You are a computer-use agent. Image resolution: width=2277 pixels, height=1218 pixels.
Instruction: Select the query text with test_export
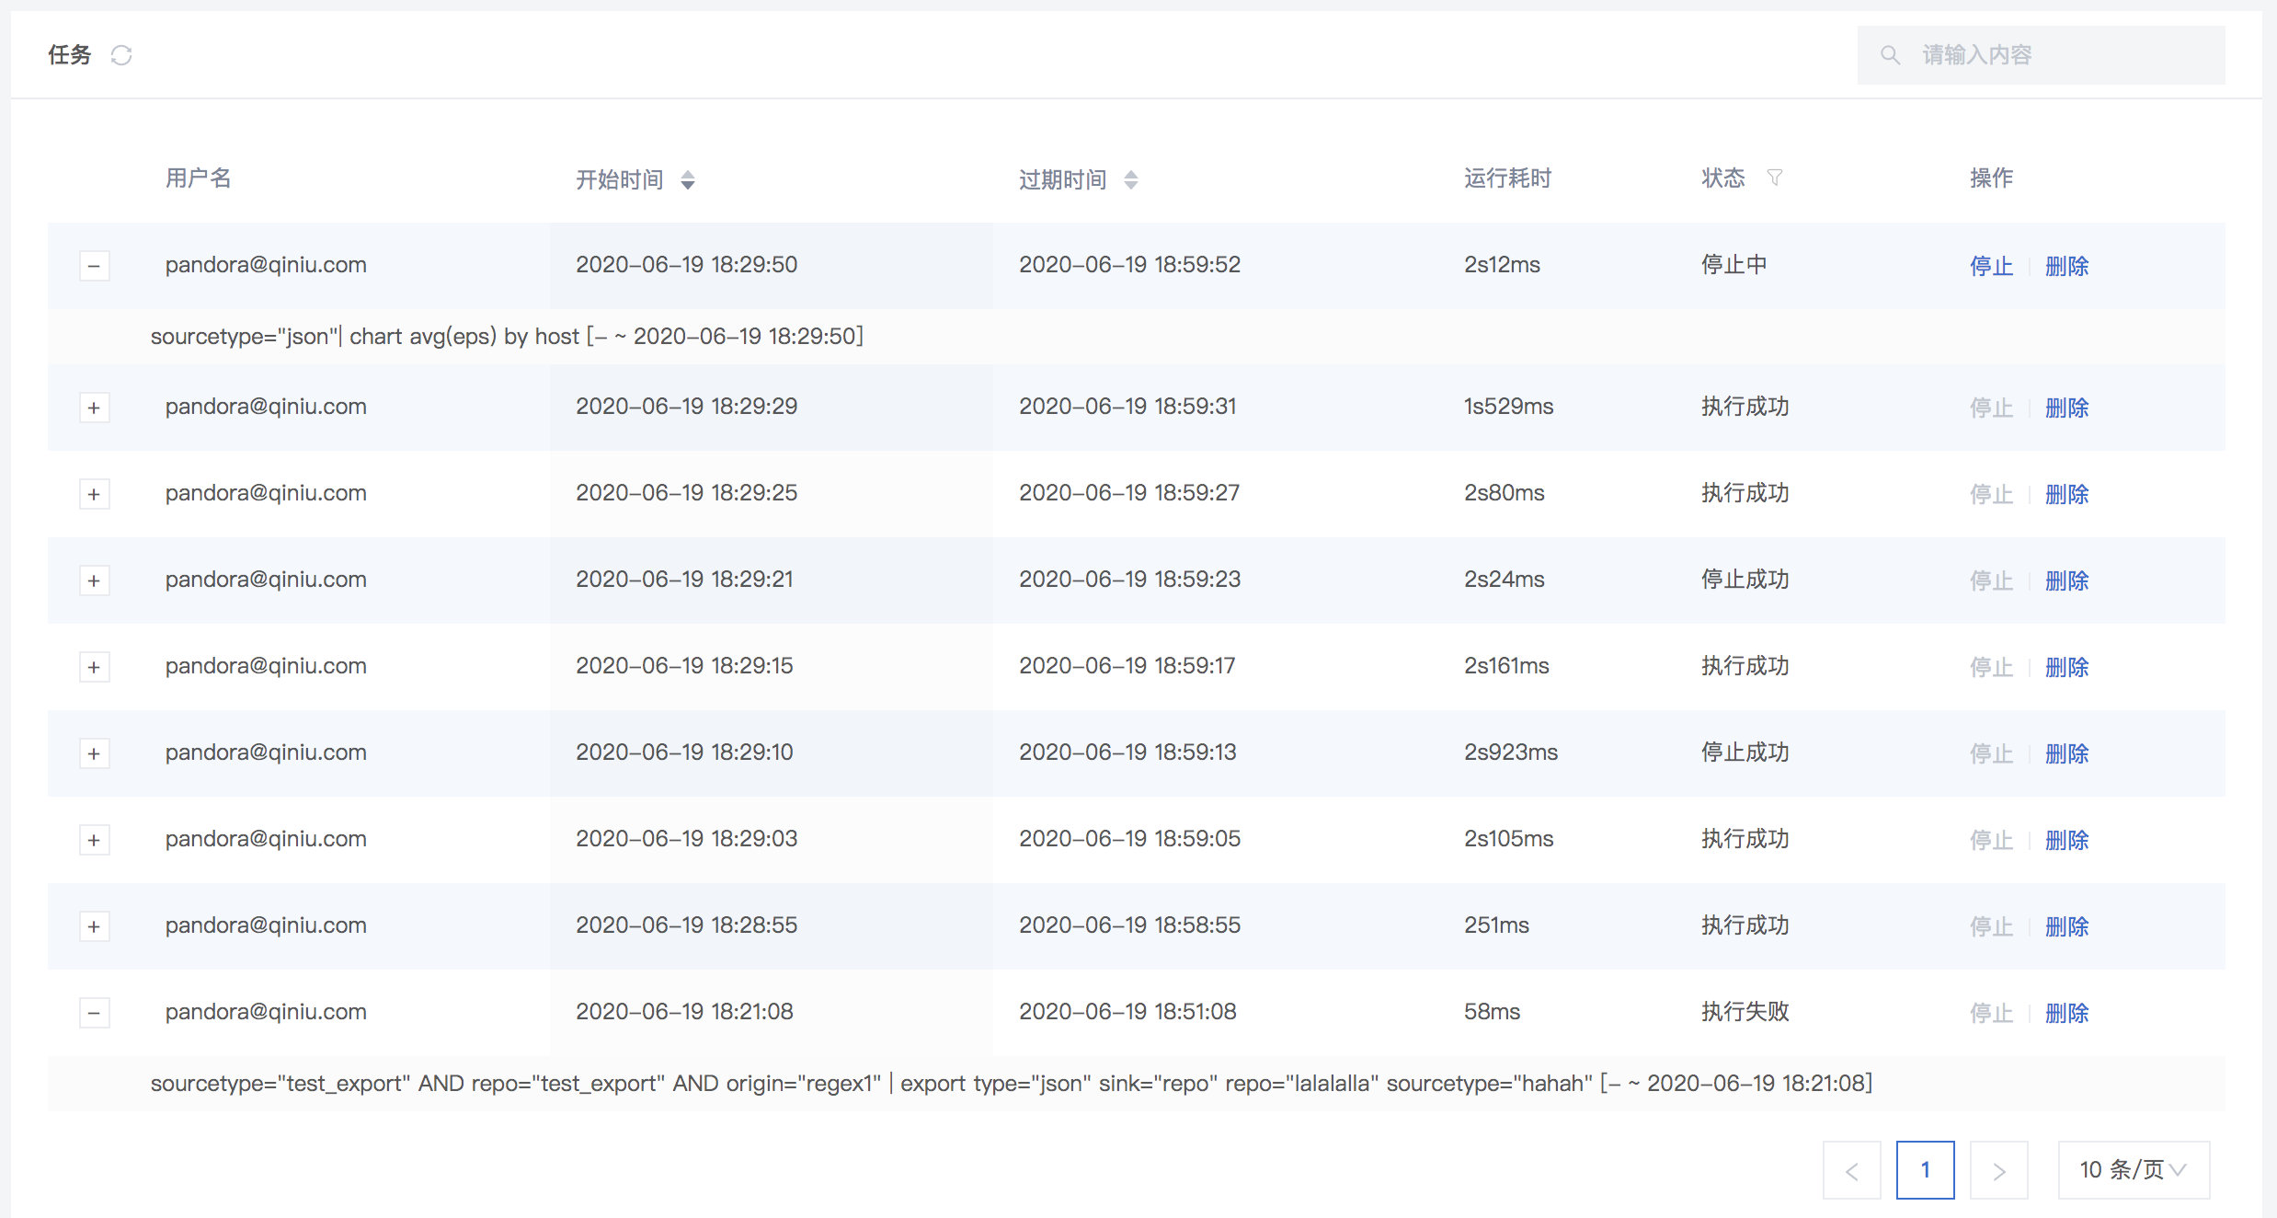[x=1012, y=1083]
